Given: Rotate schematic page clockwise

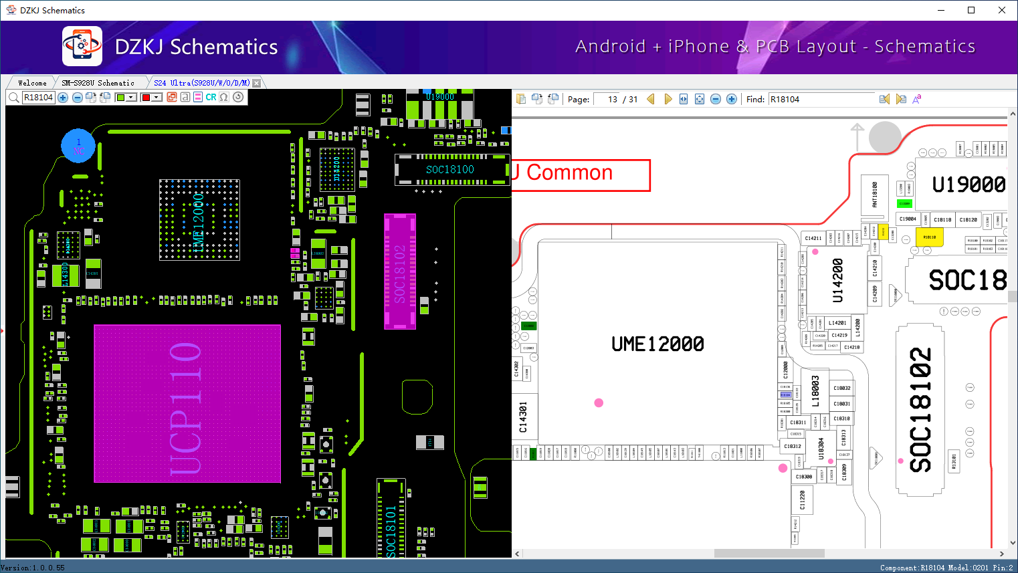Looking at the screenshot, I should (537, 99).
